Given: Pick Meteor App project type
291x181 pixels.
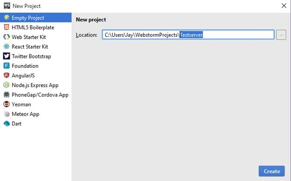Looking at the screenshot, I should pos(35,114).
